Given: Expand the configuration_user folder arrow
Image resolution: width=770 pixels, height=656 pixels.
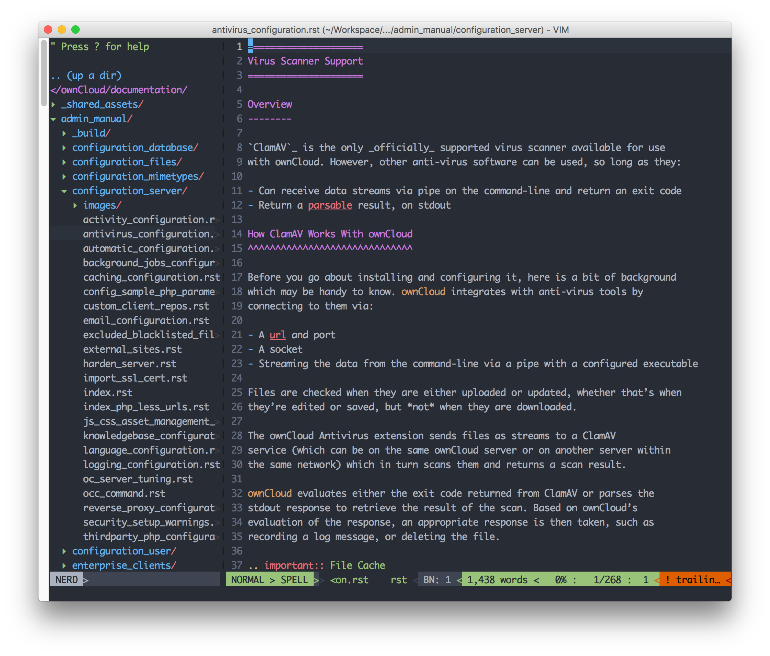Looking at the screenshot, I should tap(64, 551).
